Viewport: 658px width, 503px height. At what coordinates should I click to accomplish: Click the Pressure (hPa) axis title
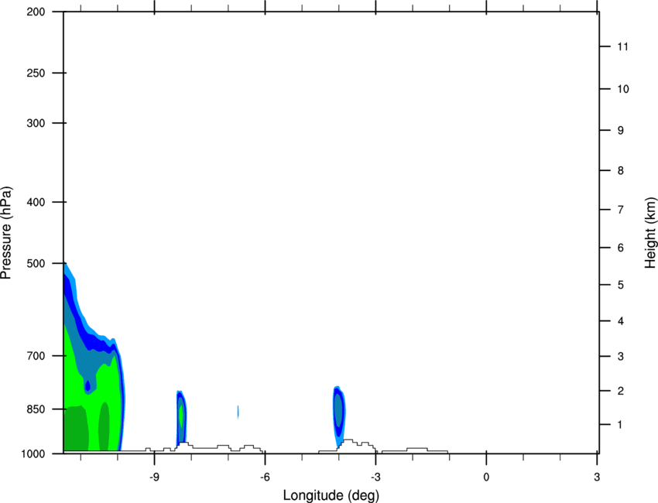click(6, 233)
